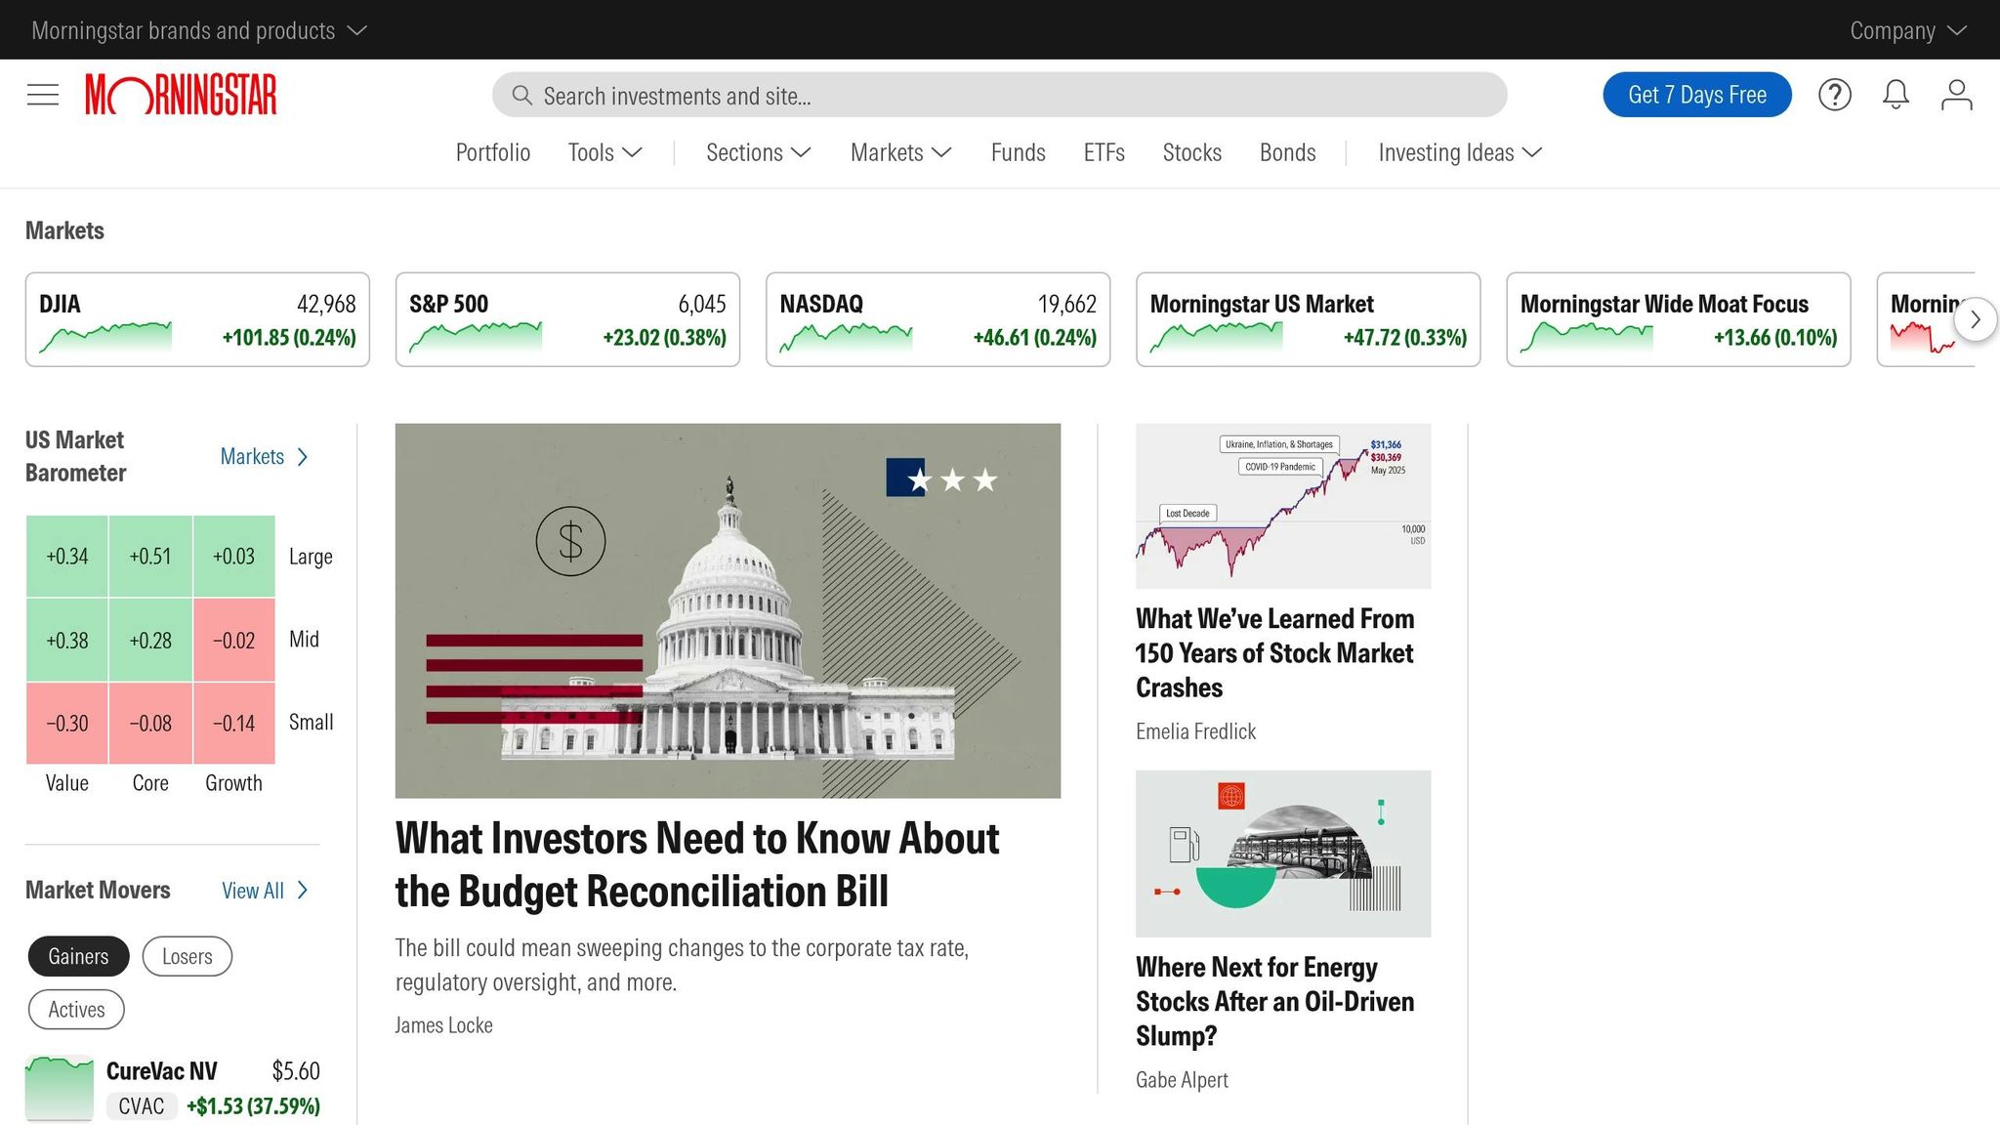Click the Morningstar logo
This screenshot has width=2000, height=1125.
[181, 95]
